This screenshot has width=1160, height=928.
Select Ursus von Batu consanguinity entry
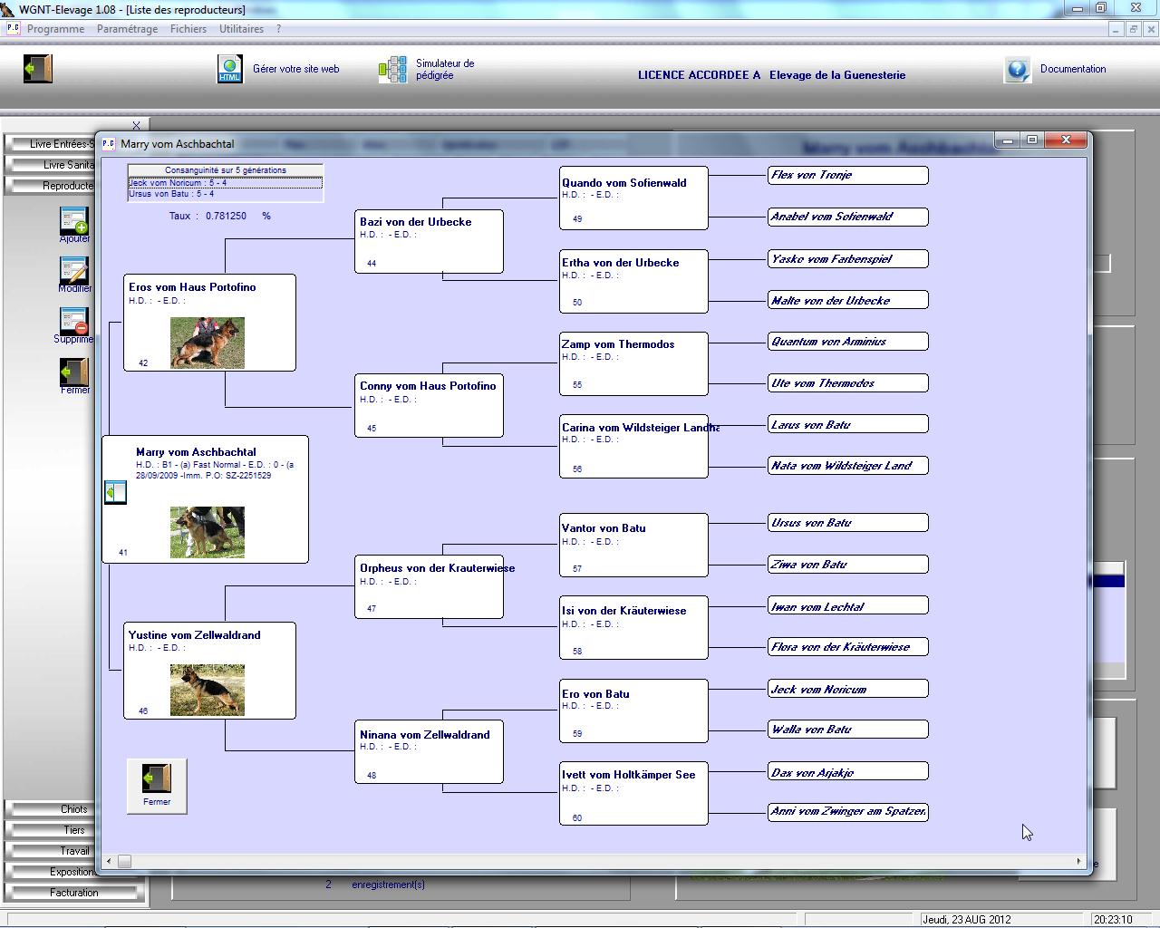point(225,194)
